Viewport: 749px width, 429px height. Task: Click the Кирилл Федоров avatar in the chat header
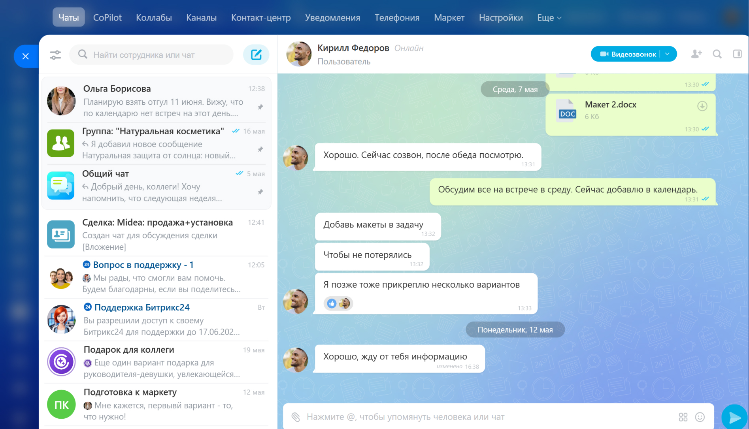click(x=299, y=54)
